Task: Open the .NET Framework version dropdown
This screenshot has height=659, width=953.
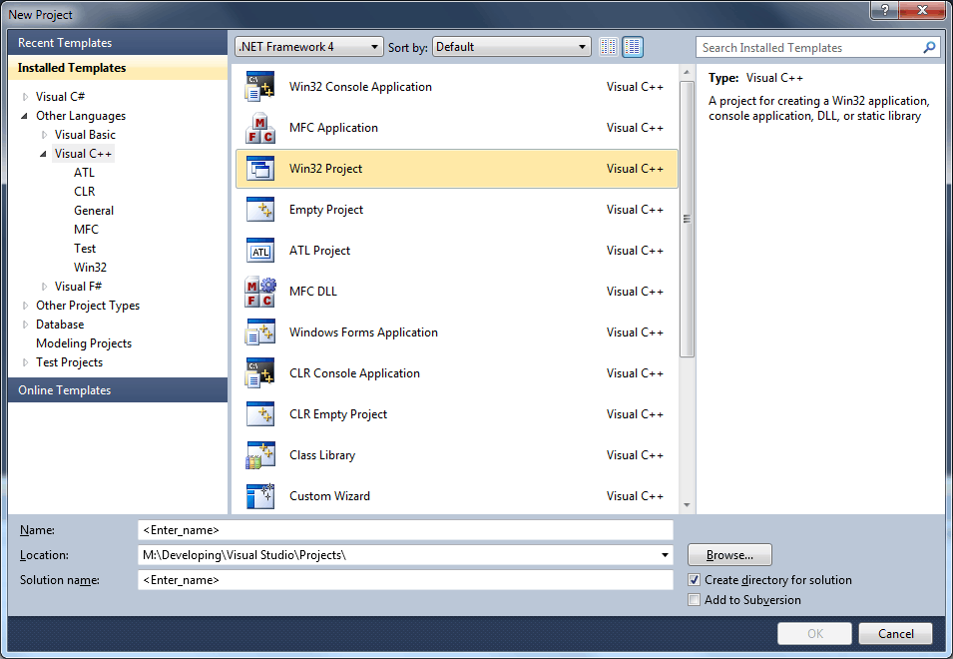Action: point(373,46)
